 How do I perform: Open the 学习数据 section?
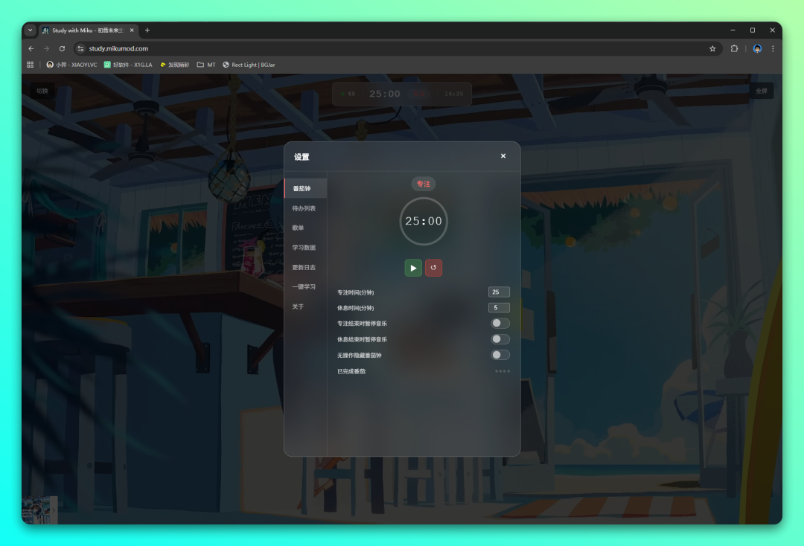click(x=304, y=248)
